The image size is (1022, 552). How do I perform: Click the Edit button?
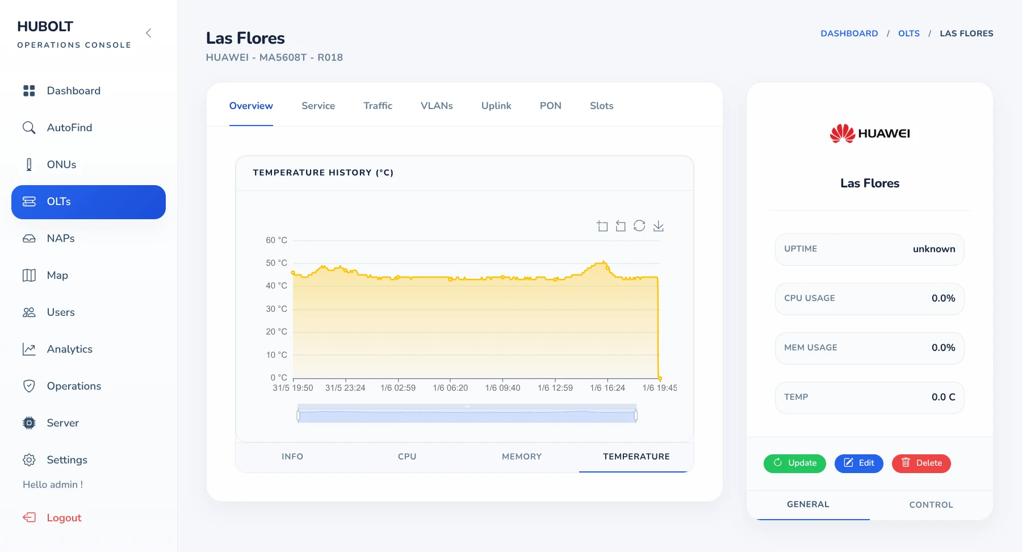tap(859, 463)
